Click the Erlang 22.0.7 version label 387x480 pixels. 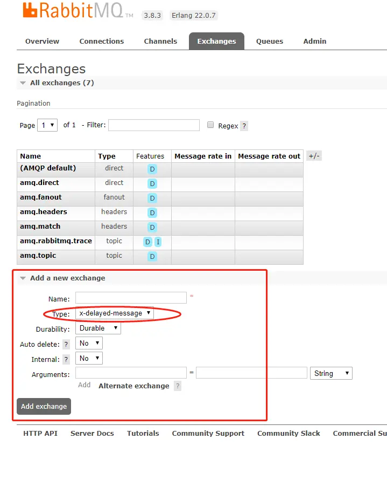(x=193, y=15)
